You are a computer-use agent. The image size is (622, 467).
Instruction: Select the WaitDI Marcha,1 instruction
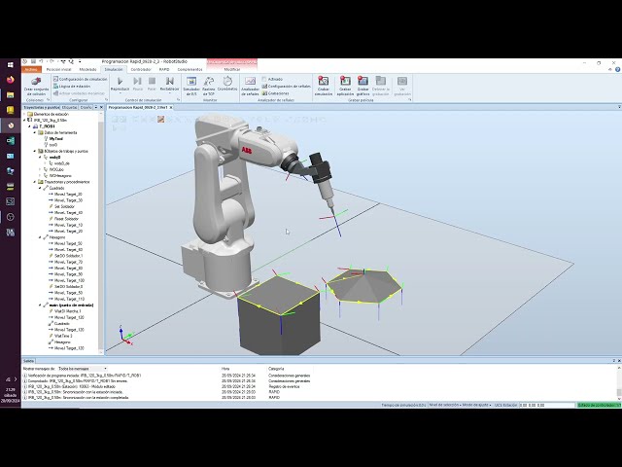(67, 311)
